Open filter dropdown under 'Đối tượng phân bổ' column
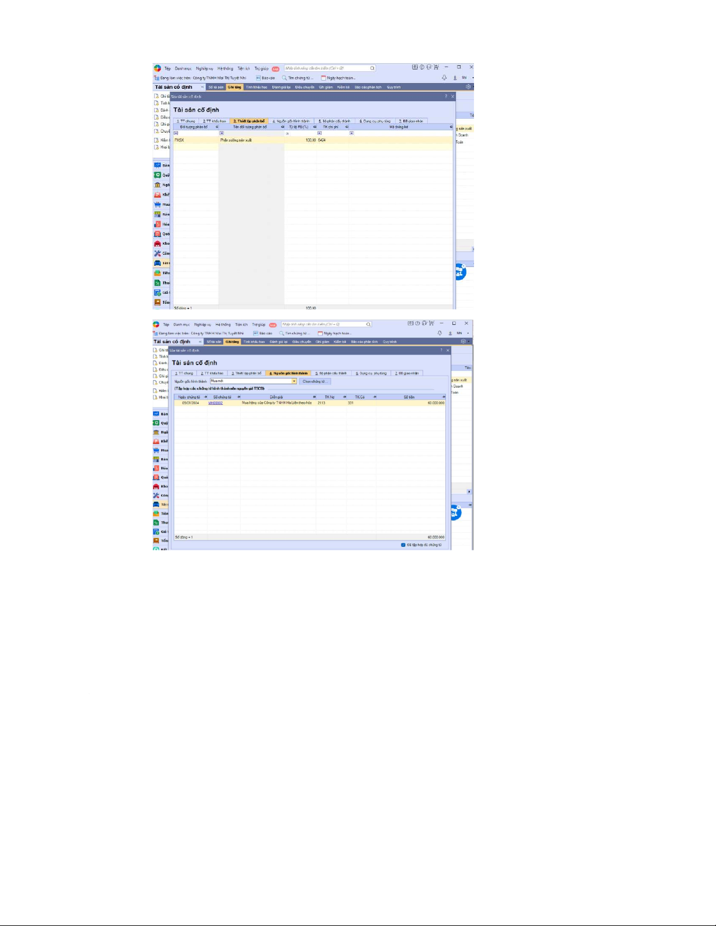This screenshot has width=716, height=926. 176,133
